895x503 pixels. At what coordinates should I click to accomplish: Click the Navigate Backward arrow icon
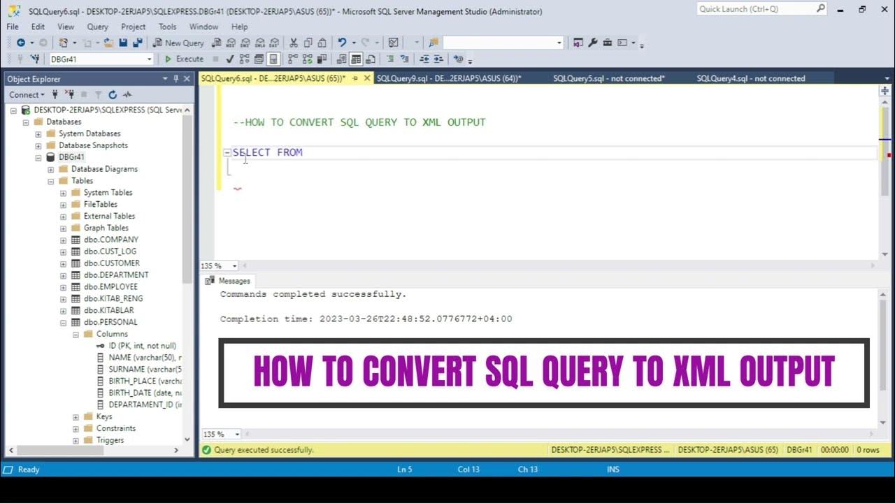pyautogui.click(x=21, y=43)
